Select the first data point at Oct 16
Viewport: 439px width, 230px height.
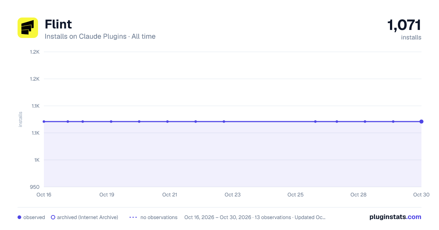coord(44,122)
